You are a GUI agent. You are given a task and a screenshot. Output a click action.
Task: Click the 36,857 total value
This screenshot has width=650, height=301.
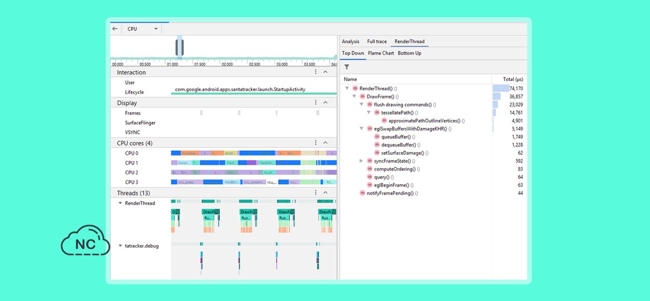[x=516, y=97]
